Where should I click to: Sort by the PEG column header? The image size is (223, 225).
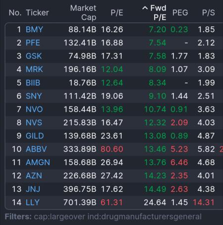[x=180, y=12]
